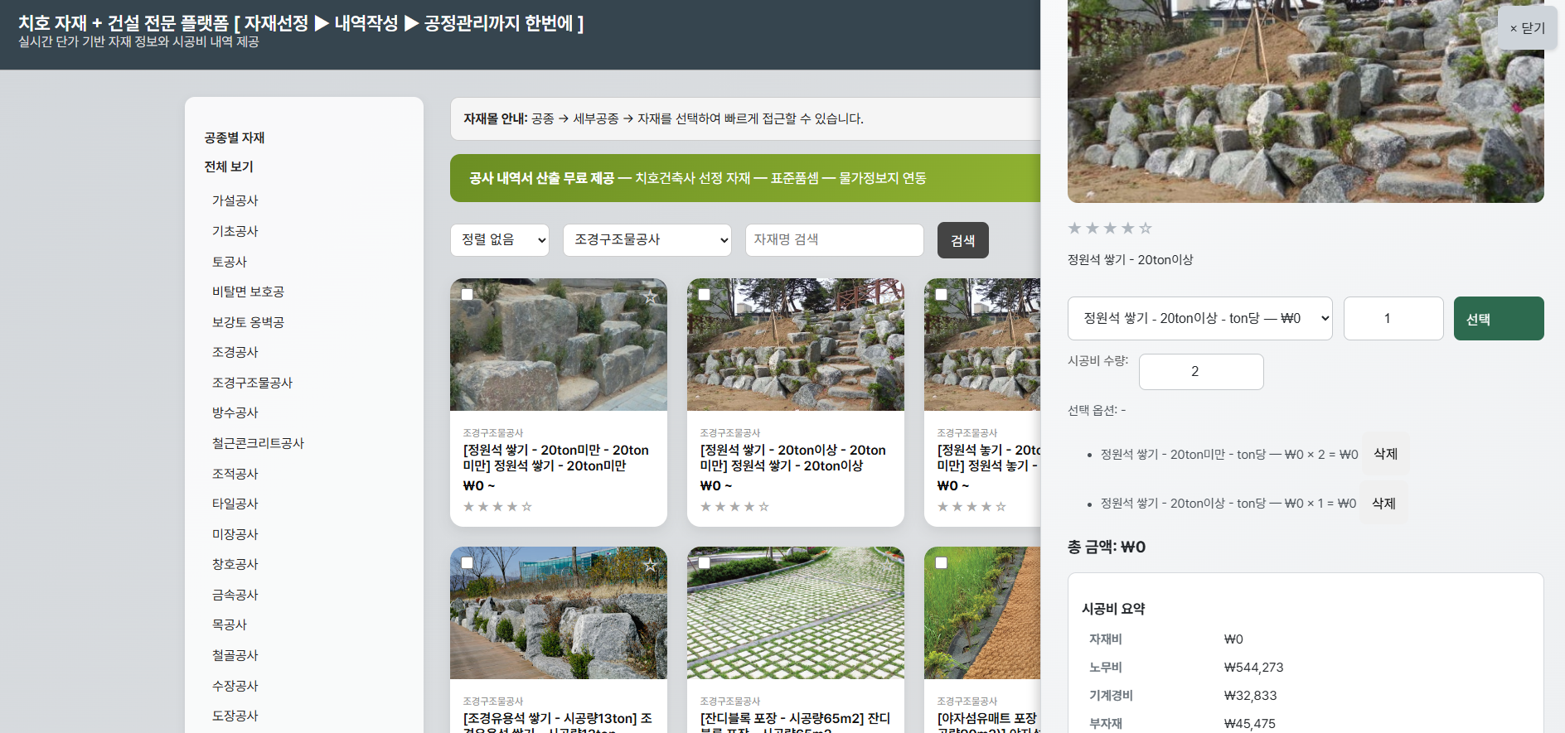Check the 정원석 쌓기 20ton이상 card checkbox
Viewport: 1565px width, 733px height.
pos(705,294)
